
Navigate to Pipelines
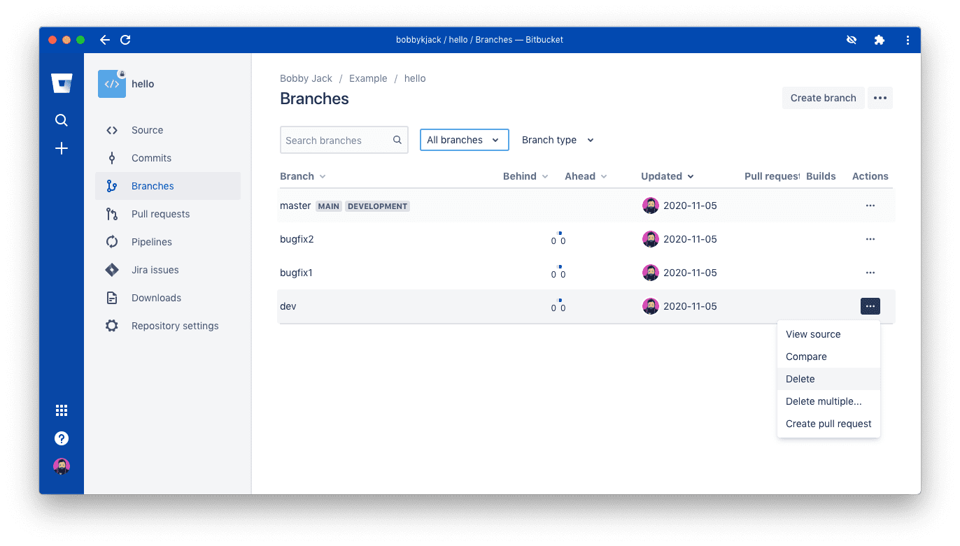pos(168,242)
